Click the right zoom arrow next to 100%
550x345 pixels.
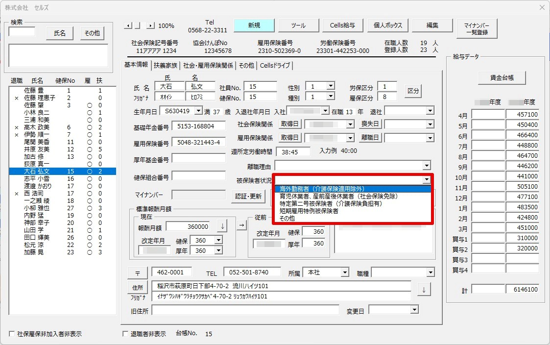[150, 25]
